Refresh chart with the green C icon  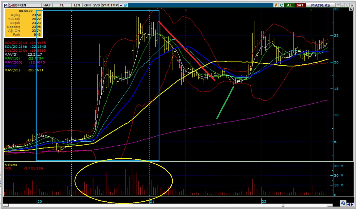(x=282, y=5)
